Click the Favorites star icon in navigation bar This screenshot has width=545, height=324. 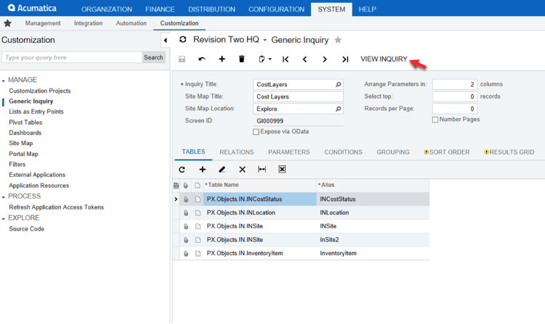[7, 23]
